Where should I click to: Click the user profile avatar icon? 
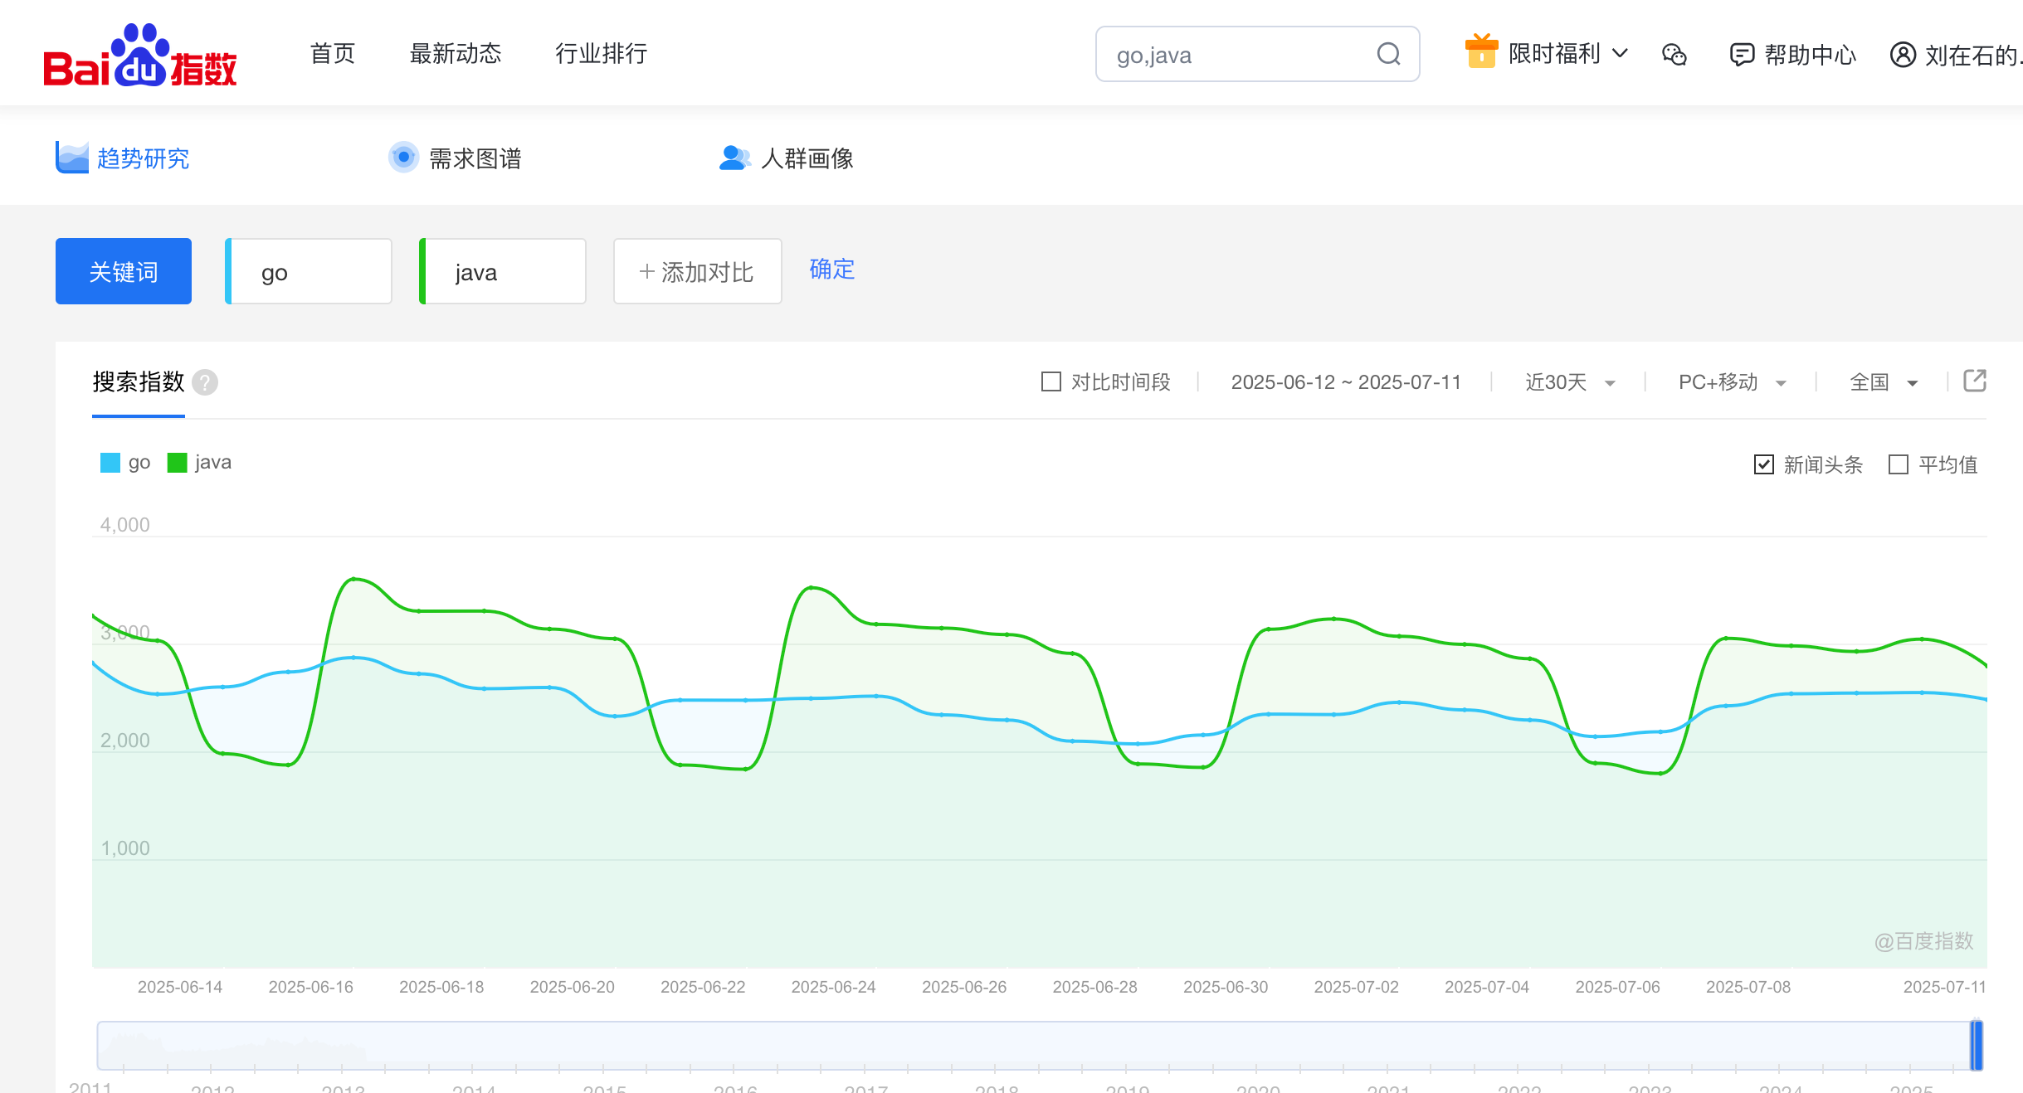click(x=1903, y=55)
